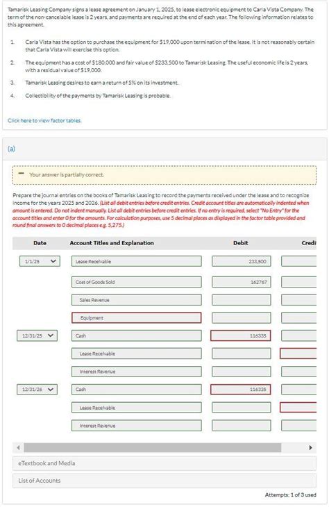The width and height of the screenshot is (329, 507).
Task: Click the Lease Receivable account field for 1/1/25
Action: 136,261
